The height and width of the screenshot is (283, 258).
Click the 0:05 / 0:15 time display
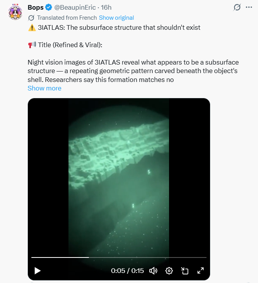(127, 271)
